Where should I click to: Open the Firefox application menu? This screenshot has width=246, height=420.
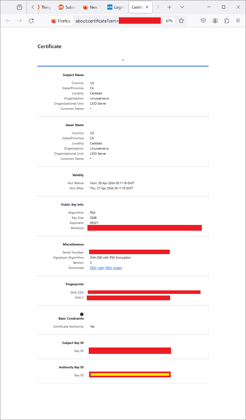coord(238,20)
